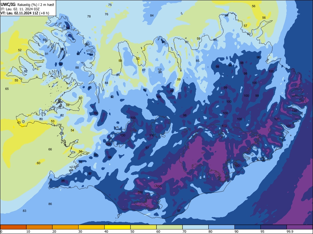Image resolution: width=313 pixels, height=234 pixels.
Task: Click the 'VT: Lau. 02.11.2024 11Z (+8 h)' line
Action: [25, 13]
